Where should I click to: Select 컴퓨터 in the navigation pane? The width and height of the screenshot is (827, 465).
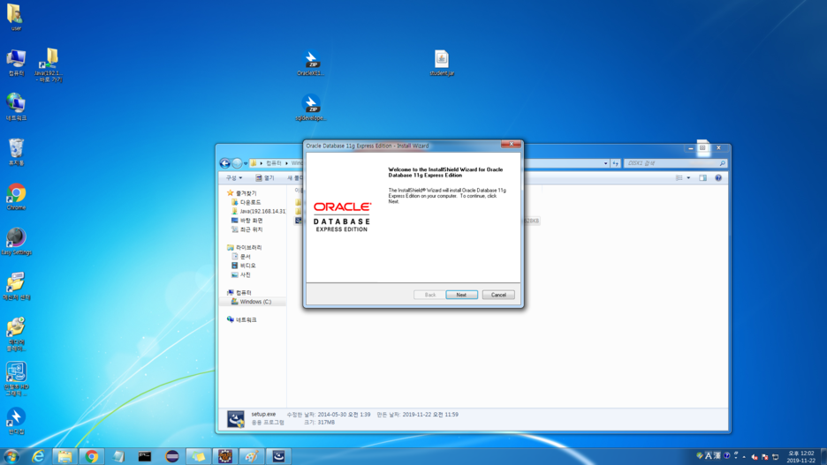[x=239, y=293]
